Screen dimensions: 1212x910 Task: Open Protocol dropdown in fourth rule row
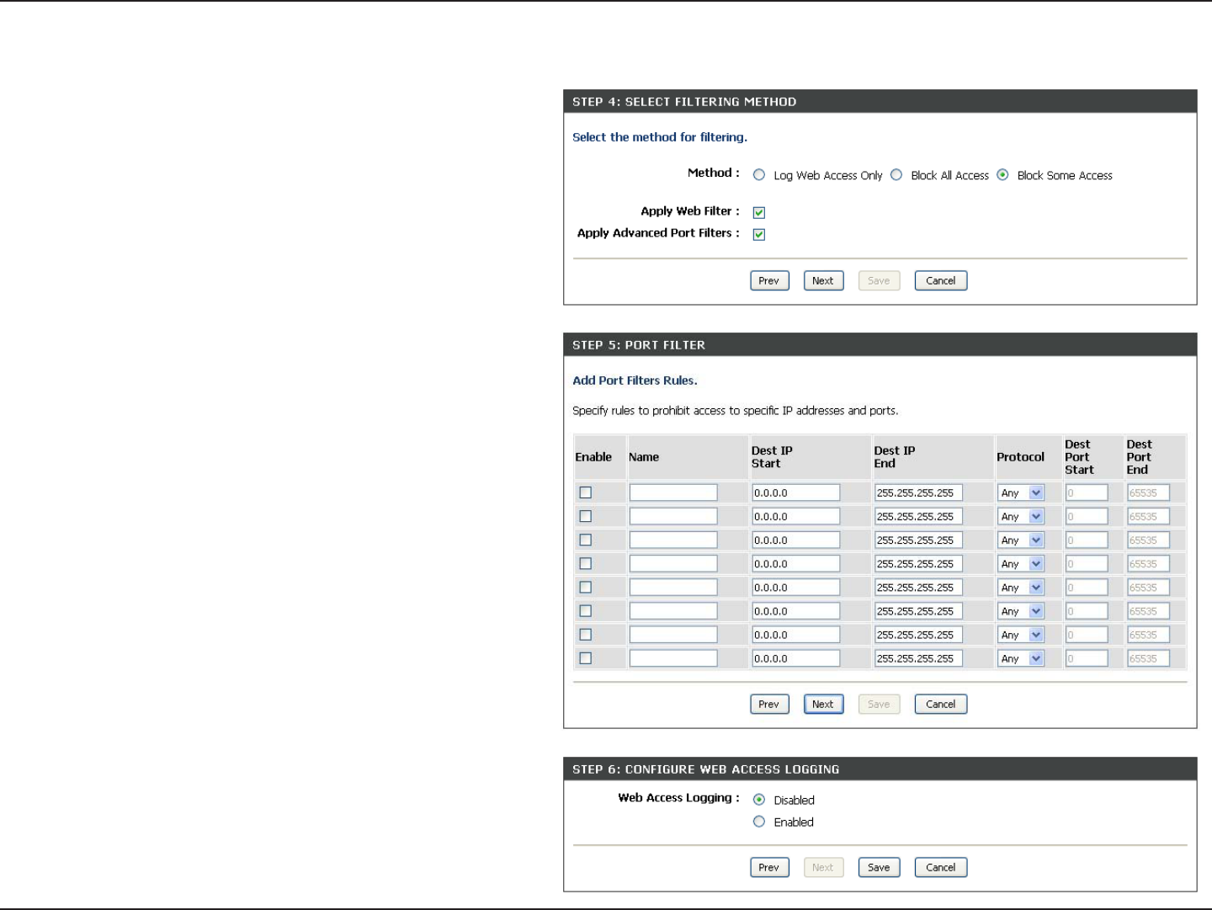(1021, 563)
